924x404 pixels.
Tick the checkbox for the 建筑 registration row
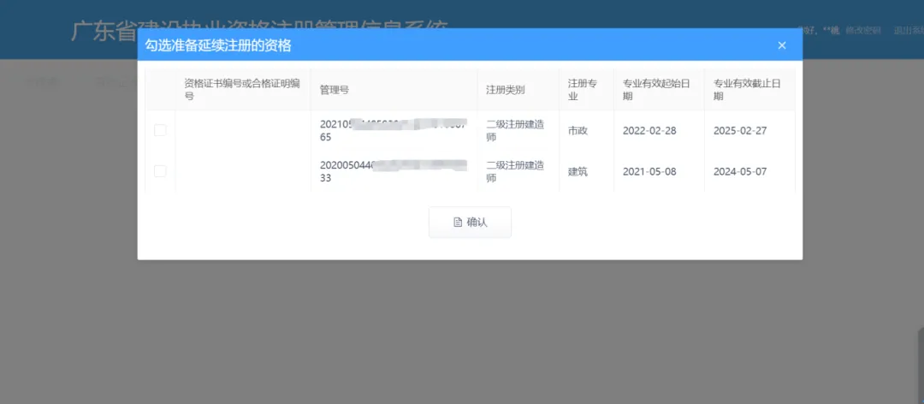[x=160, y=171]
